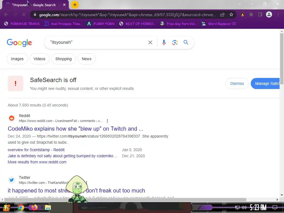Dismiss the SafeSearch notice
This screenshot has height=213, width=284.
click(x=237, y=83)
